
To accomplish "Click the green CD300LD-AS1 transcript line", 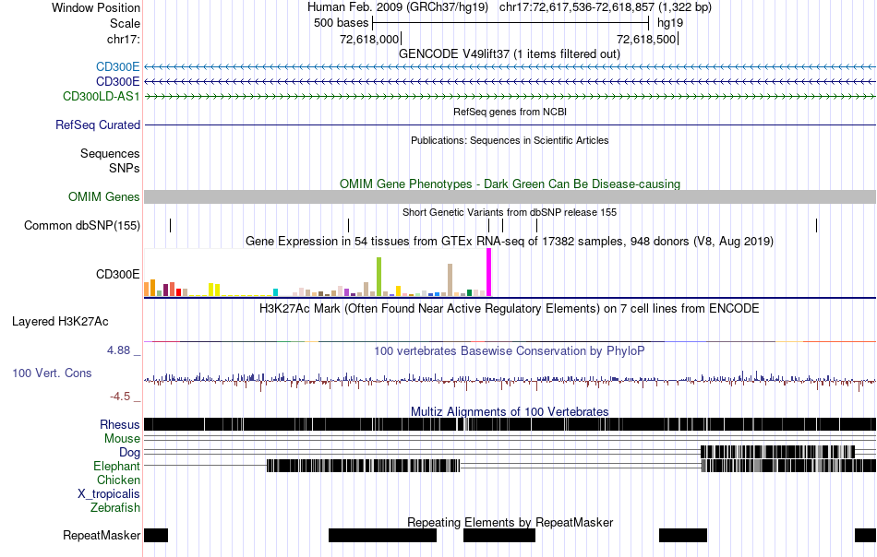I will point(510,96).
